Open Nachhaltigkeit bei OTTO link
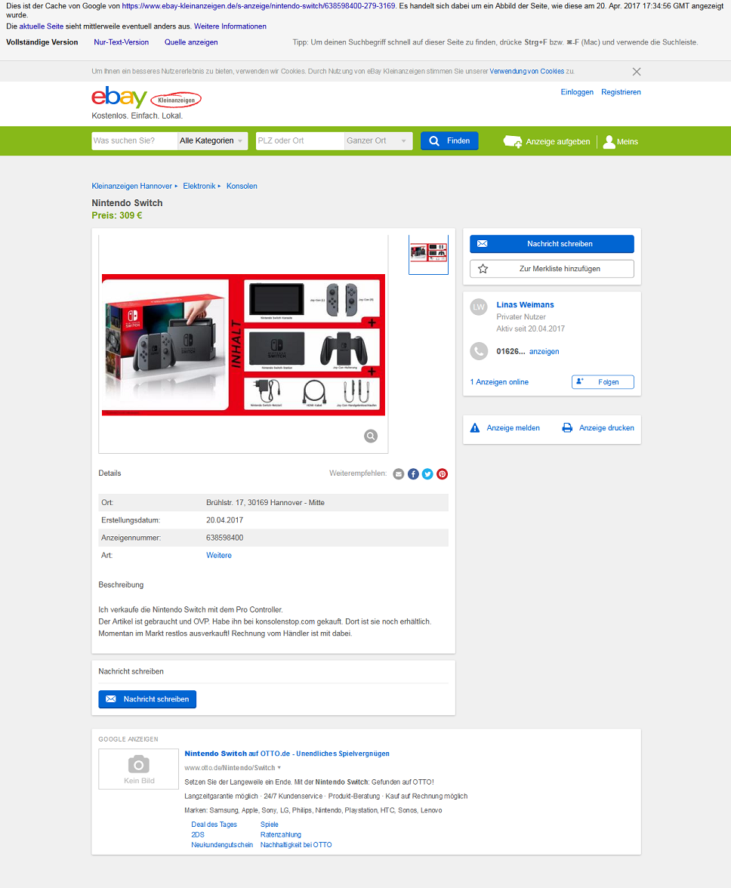 296,845
